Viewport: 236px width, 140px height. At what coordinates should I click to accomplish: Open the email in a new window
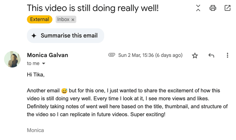pos(227,8)
